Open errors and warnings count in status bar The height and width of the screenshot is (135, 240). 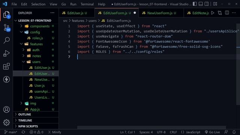[36, 132]
